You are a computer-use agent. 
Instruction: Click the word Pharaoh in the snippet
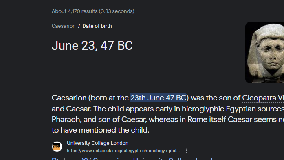[x=66, y=120]
